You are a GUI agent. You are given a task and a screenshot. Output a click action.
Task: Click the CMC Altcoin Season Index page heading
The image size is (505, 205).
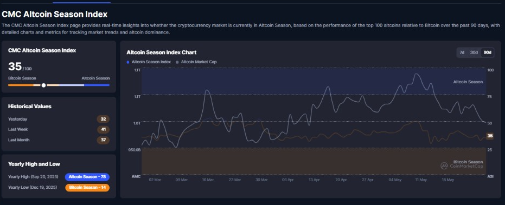tap(54, 14)
